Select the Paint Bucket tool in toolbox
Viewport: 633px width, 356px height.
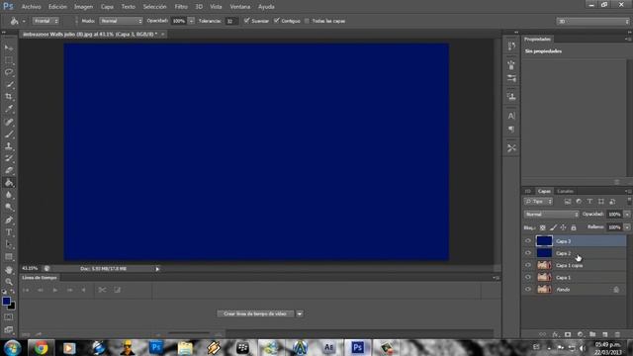point(9,183)
